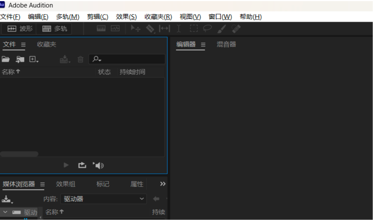Open the 媒体浏览器 panel menu icon
This screenshot has height=220, width=373.
click(x=42, y=184)
